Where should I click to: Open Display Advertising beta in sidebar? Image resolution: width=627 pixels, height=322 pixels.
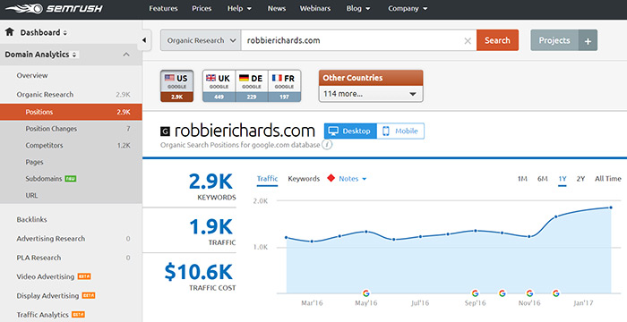47,296
